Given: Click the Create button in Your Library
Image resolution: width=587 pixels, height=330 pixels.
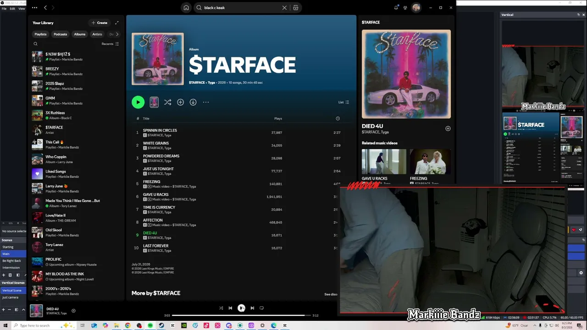Looking at the screenshot, I should coord(100,22).
